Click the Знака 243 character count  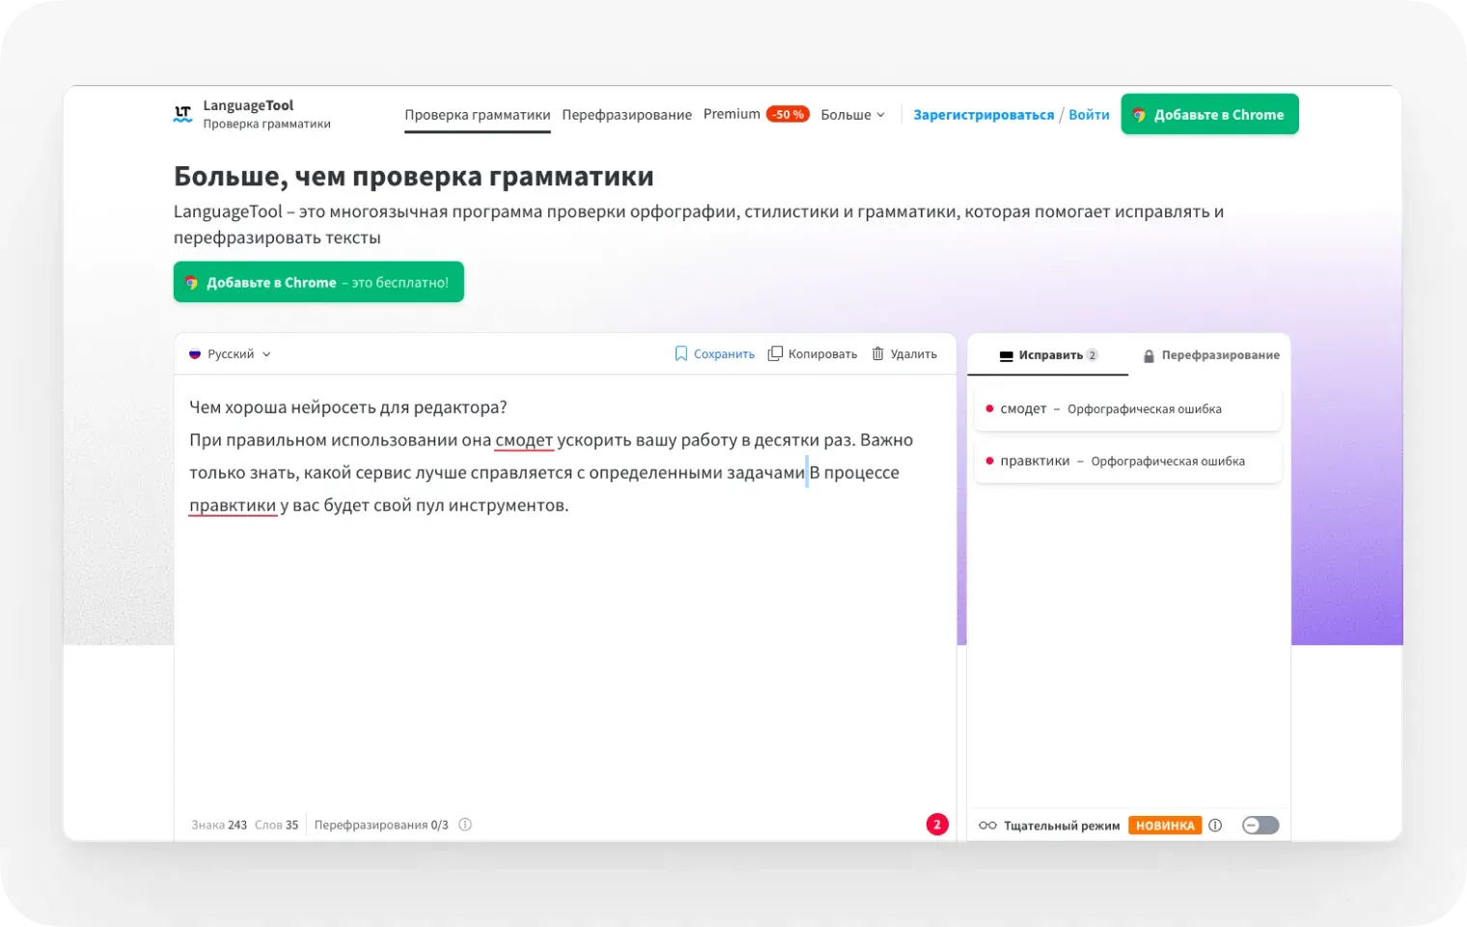click(x=219, y=826)
